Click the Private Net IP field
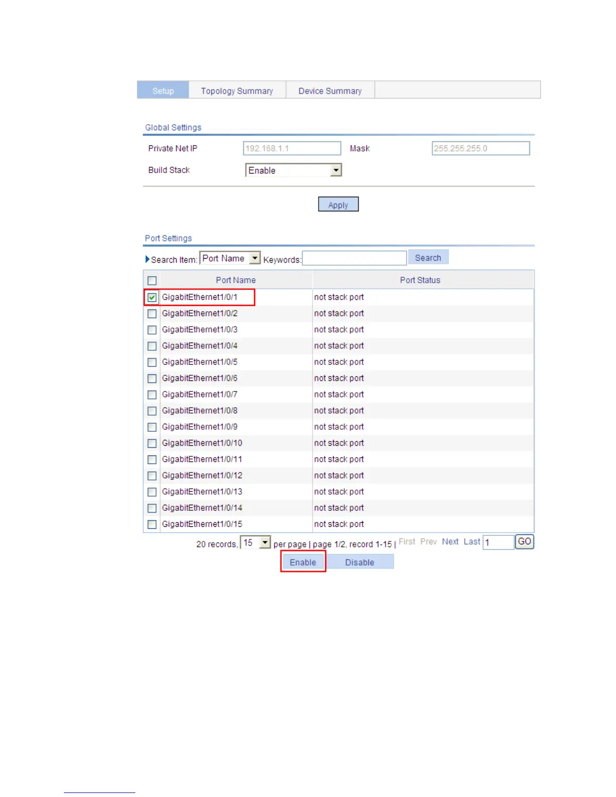Screen dimensions: 616x797 [x=292, y=148]
